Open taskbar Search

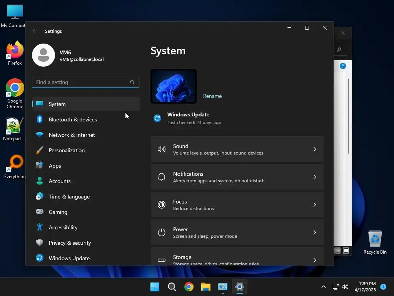coord(172,287)
